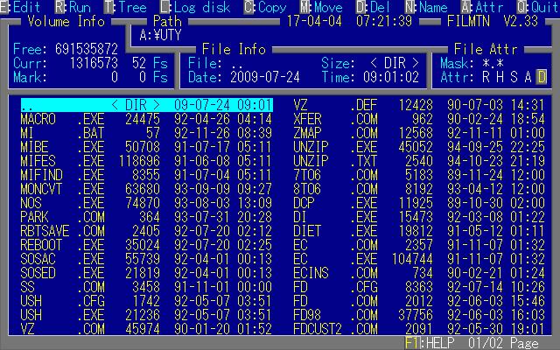The image size is (560, 350).
Task: Select the VZ .DEF file row
Action: pos(420,105)
